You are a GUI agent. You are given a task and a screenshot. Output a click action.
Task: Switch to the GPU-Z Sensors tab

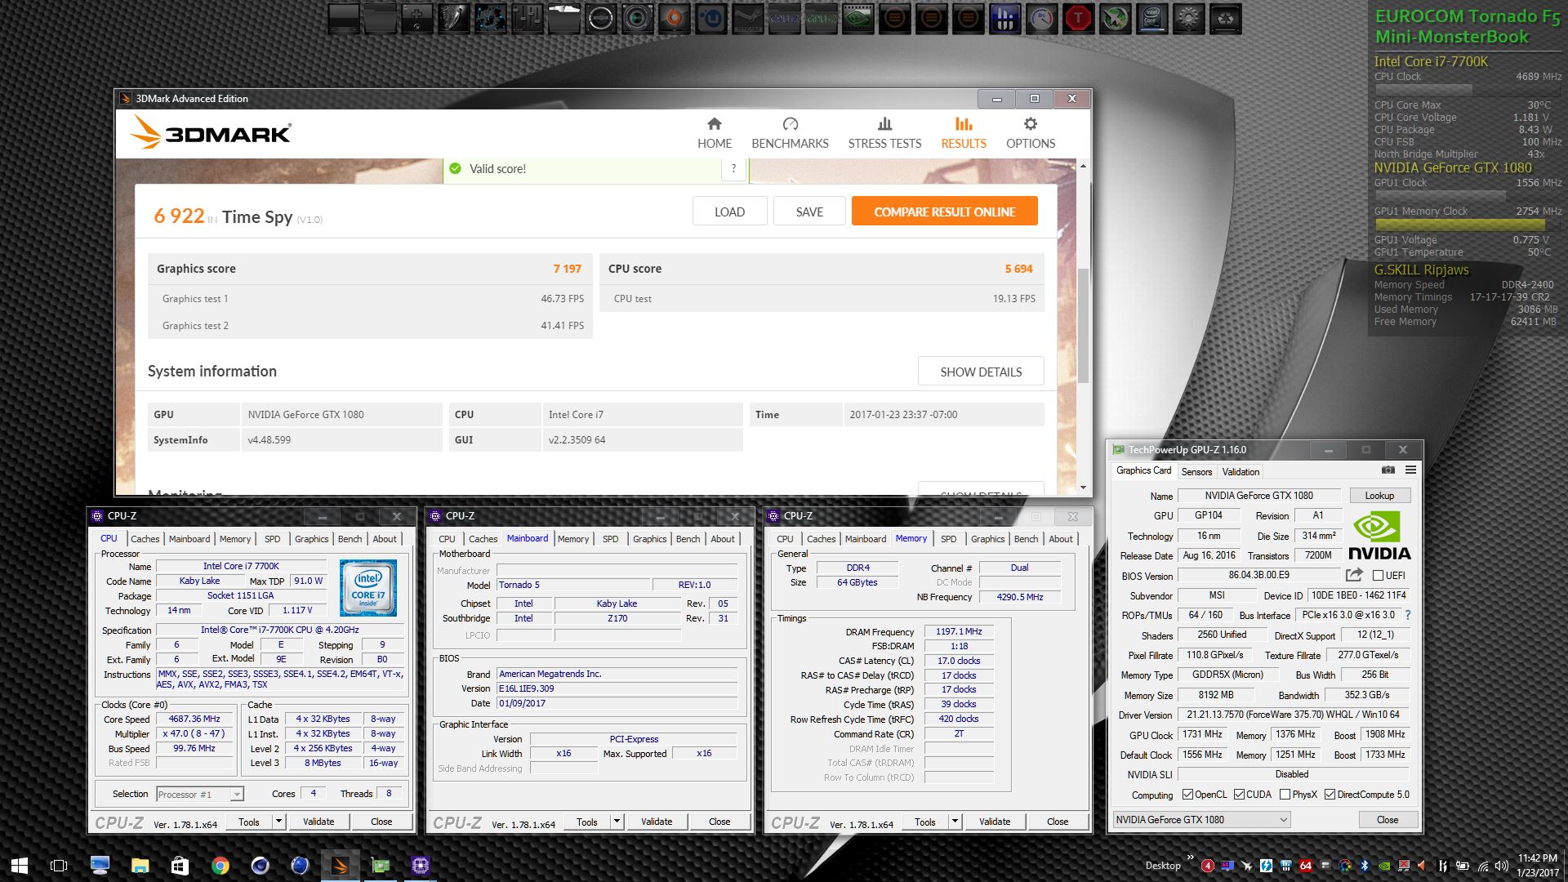pos(1196,472)
